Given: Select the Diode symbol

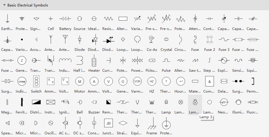Looking at the screenshot, I should pos(80,40).
